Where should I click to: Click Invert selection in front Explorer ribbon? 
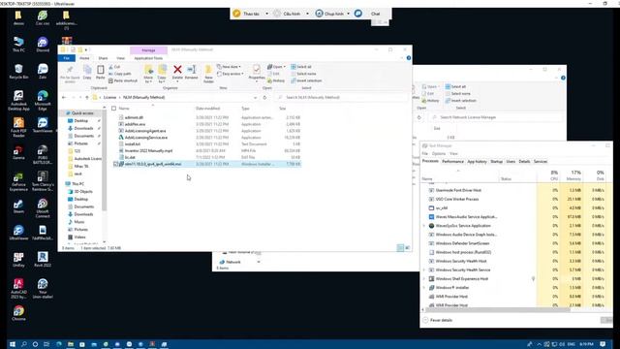click(x=306, y=80)
